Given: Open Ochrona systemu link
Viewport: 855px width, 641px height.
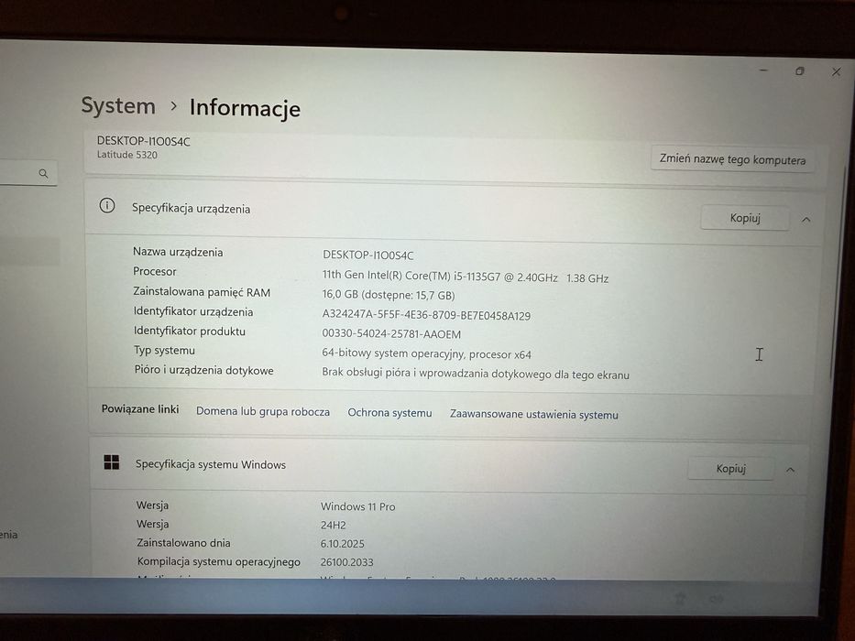Looking at the screenshot, I should click(389, 413).
